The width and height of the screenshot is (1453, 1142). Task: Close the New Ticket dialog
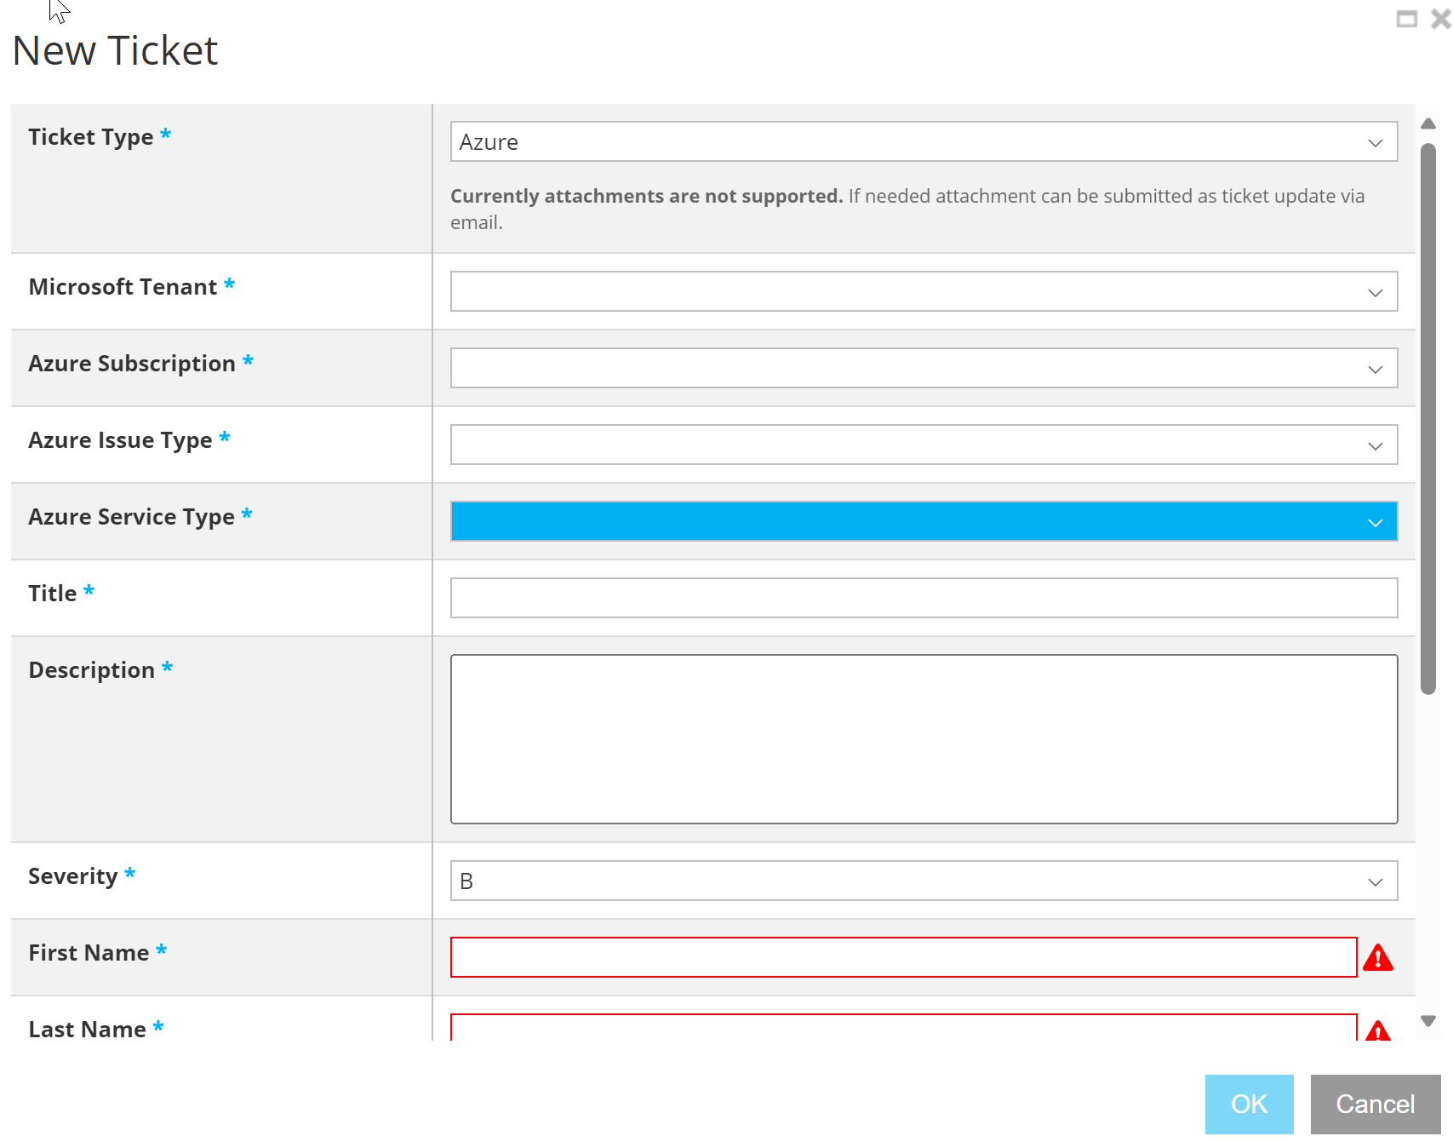point(1440,19)
